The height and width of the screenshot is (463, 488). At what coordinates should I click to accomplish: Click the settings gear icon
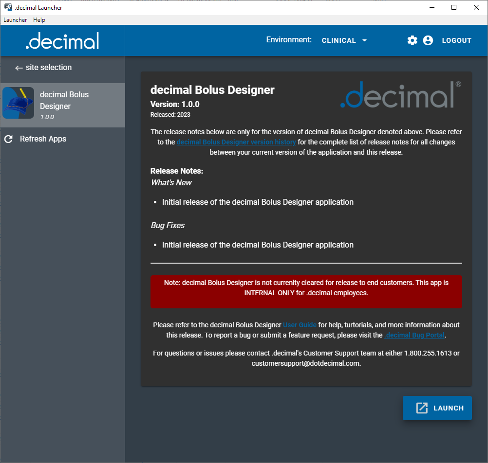pyautogui.click(x=413, y=40)
